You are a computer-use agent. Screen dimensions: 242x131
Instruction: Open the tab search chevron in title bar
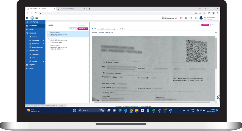[x=200, y=9]
